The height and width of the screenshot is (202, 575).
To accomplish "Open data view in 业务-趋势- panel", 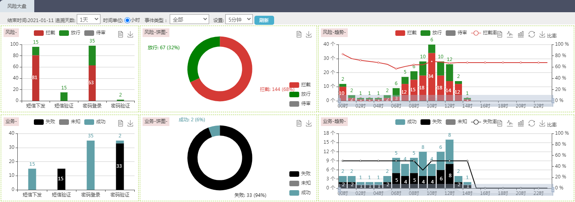I will [x=500, y=123].
